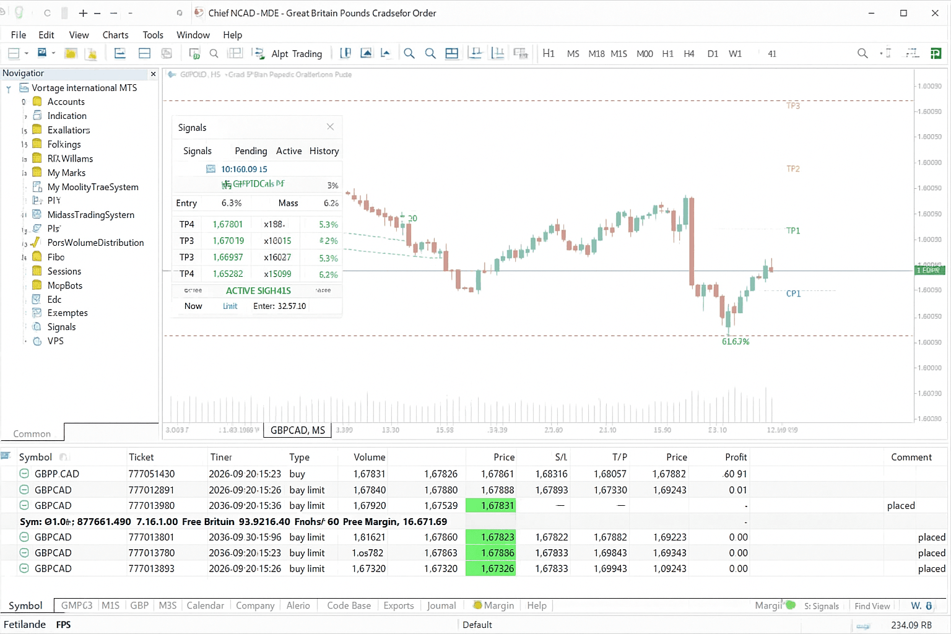Select MidassTradingSystern in Navigator
This screenshot has height=634, width=951.
91,215
